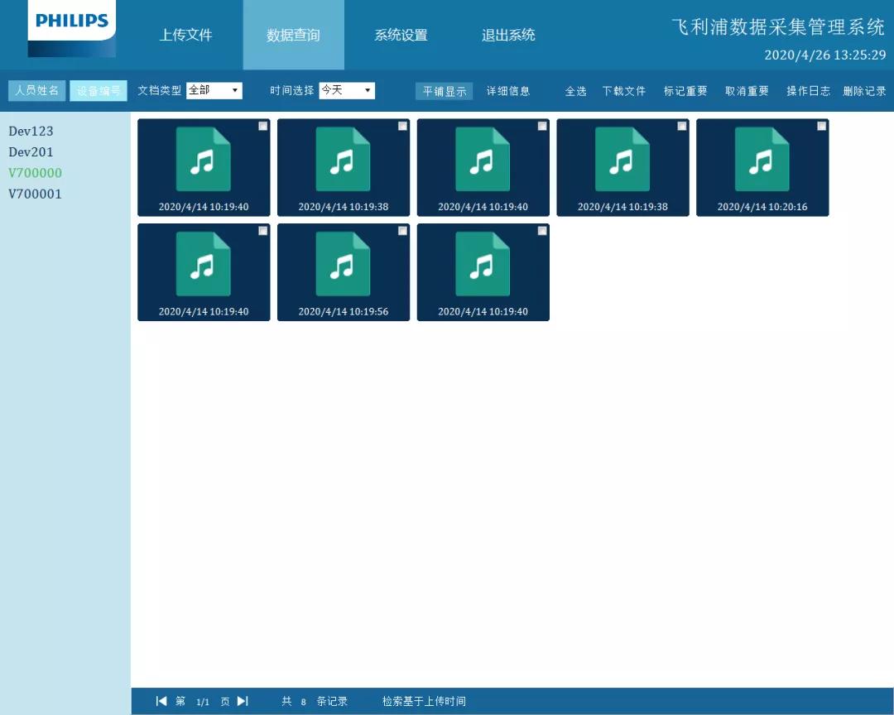Click the 检索基于上传时间 status text
The width and height of the screenshot is (894, 715).
pyautogui.click(x=424, y=701)
